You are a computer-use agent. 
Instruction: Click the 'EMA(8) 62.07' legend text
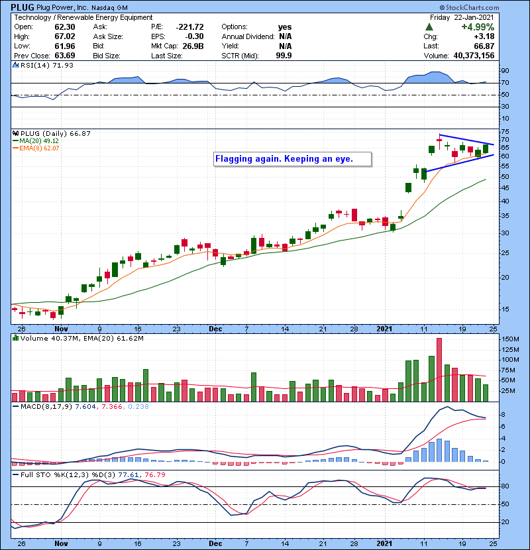click(x=39, y=148)
